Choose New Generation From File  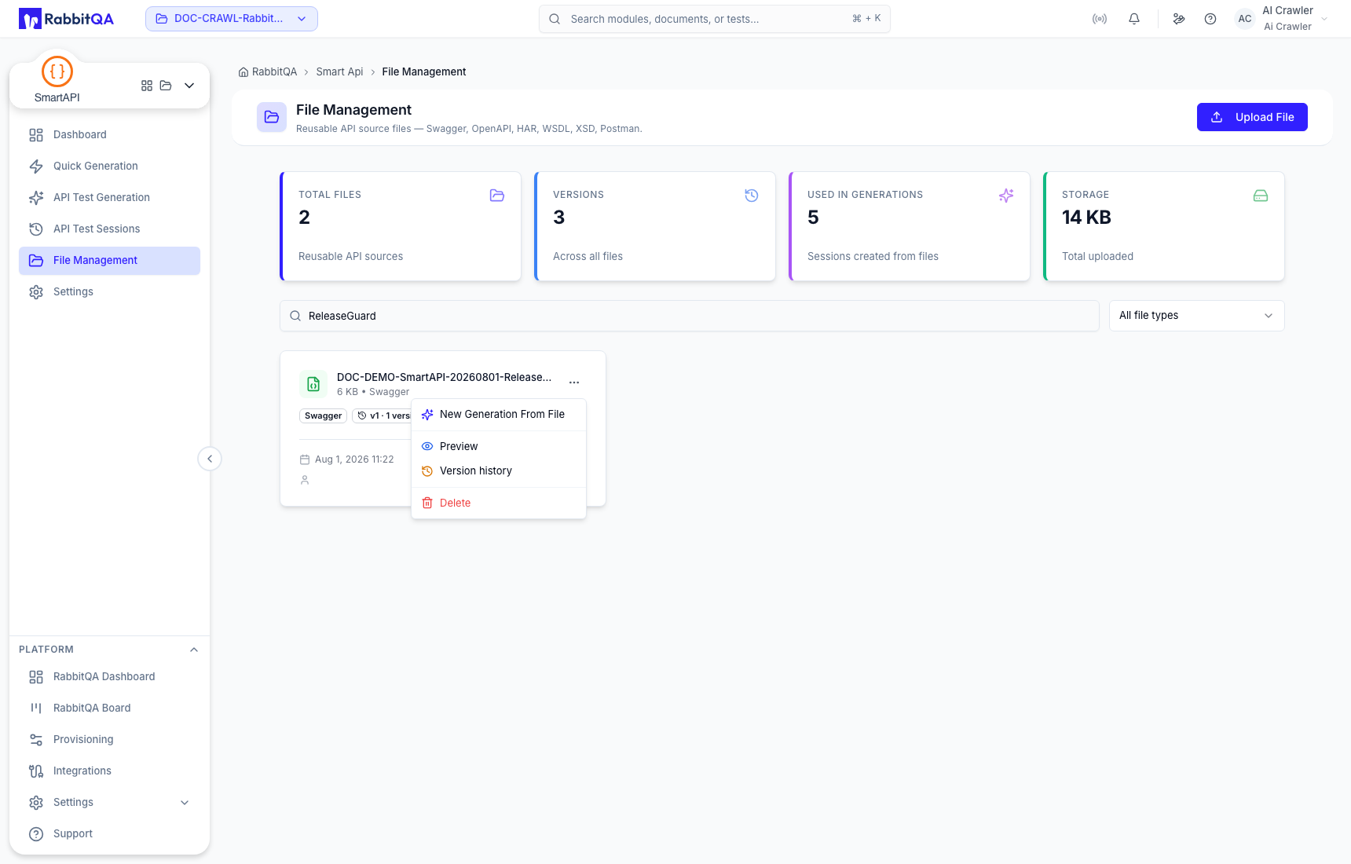click(x=499, y=414)
